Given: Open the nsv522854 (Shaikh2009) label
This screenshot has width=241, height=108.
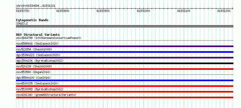Looking at the screenshot, I should pyautogui.click(x=34, y=49).
